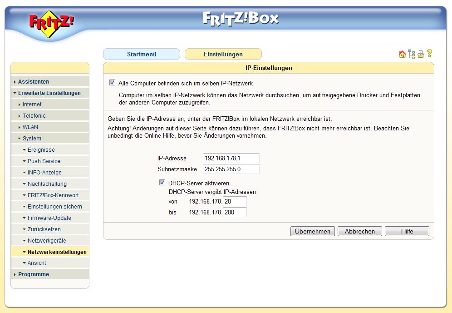The width and height of the screenshot is (452, 313).
Task: Select the Netzwerkeinstellungen menu entry
Action: point(57,252)
